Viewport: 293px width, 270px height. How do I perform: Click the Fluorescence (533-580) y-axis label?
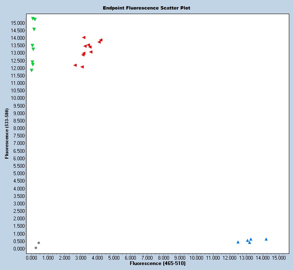[7, 134]
